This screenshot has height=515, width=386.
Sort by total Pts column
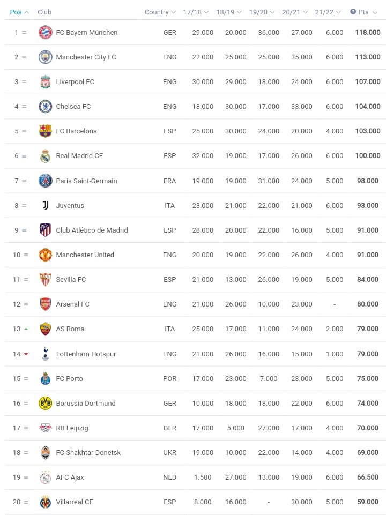tap(367, 12)
